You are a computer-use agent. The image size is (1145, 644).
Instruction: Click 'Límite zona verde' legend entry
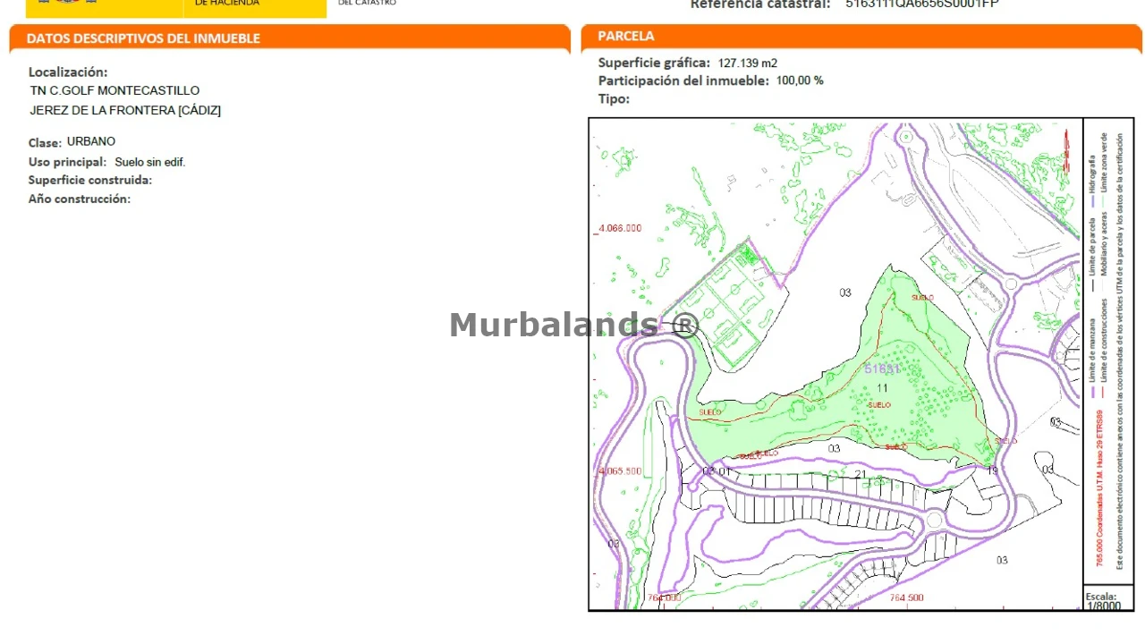click(1105, 163)
